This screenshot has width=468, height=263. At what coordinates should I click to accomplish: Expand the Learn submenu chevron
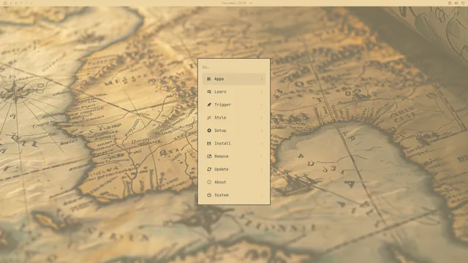262,92
